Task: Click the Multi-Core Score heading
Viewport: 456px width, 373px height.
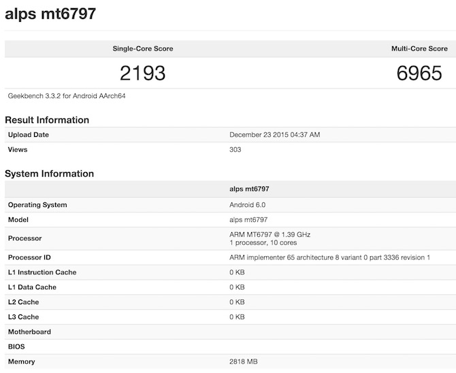Action: [x=419, y=49]
